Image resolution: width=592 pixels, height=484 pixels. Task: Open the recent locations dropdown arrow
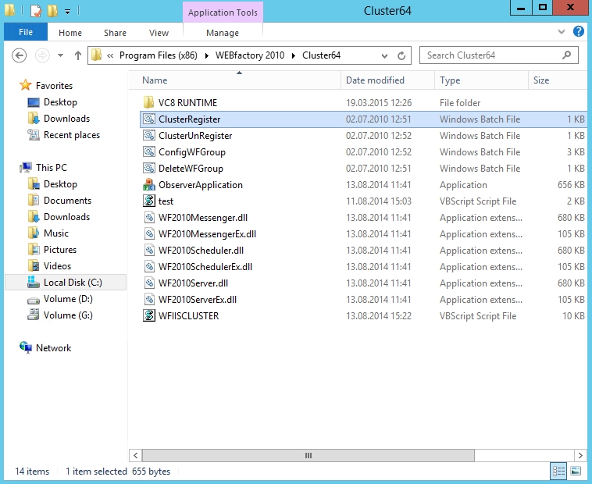[x=60, y=55]
